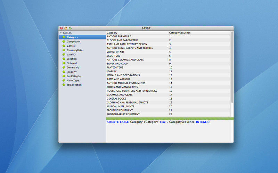This screenshot has height=173, width=278.
Task: Select BOOKS AND MANUSCRIPTS row
Action: tap(168, 87)
